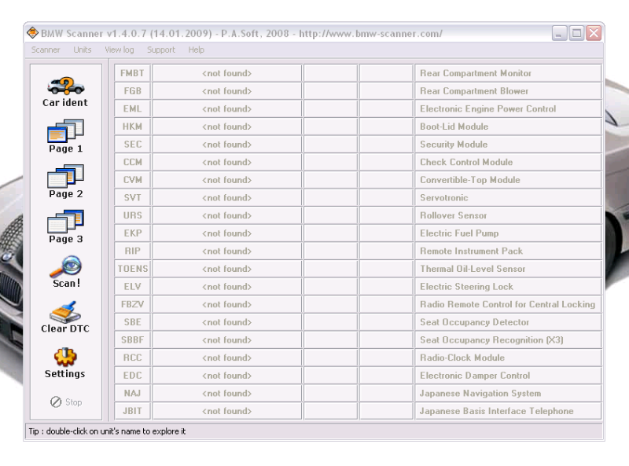The height and width of the screenshot is (466, 629).
Task: Select the FMBT unit name
Action: pos(132,73)
